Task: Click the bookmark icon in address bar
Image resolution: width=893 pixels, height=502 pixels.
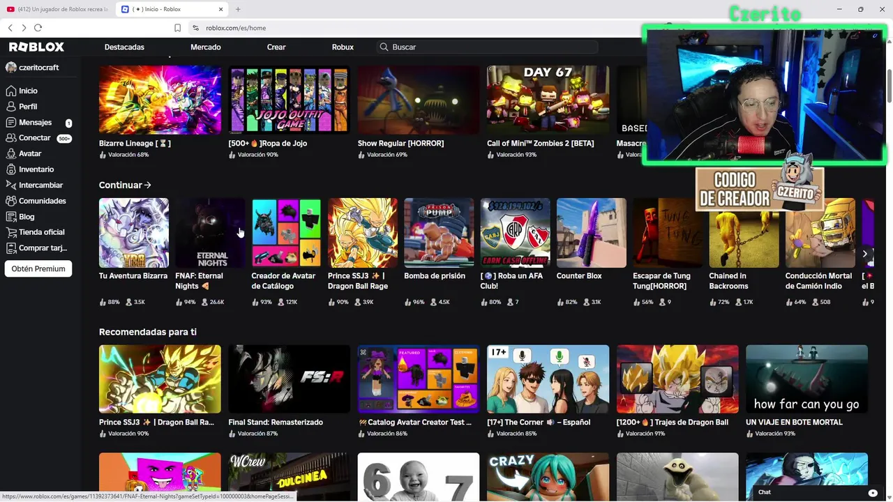Action: pyautogui.click(x=177, y=28)
